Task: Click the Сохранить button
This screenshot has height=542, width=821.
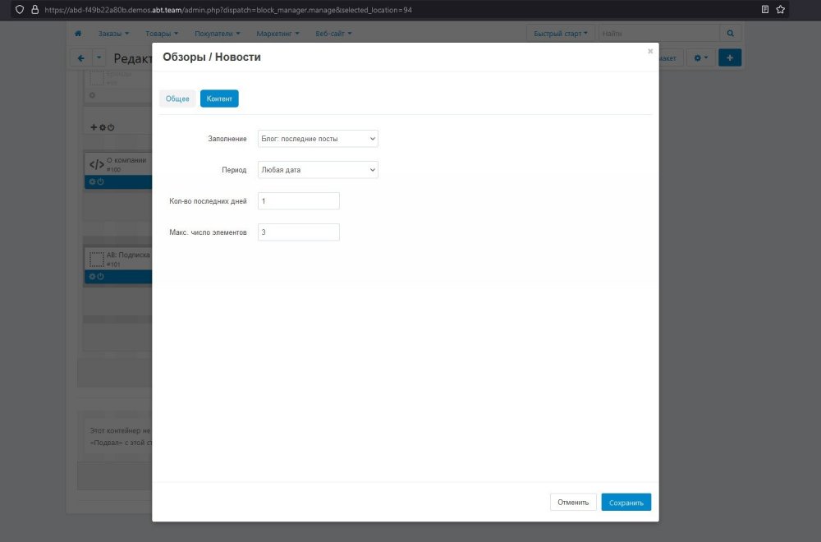Action: coord(626,502)
